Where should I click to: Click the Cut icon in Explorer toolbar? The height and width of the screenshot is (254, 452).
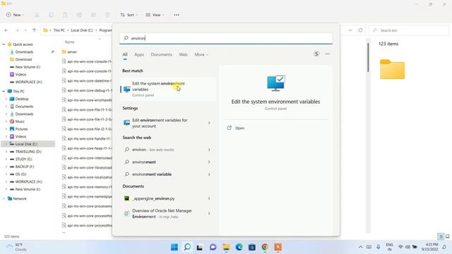pyautogui.click(x=37, y=15)
